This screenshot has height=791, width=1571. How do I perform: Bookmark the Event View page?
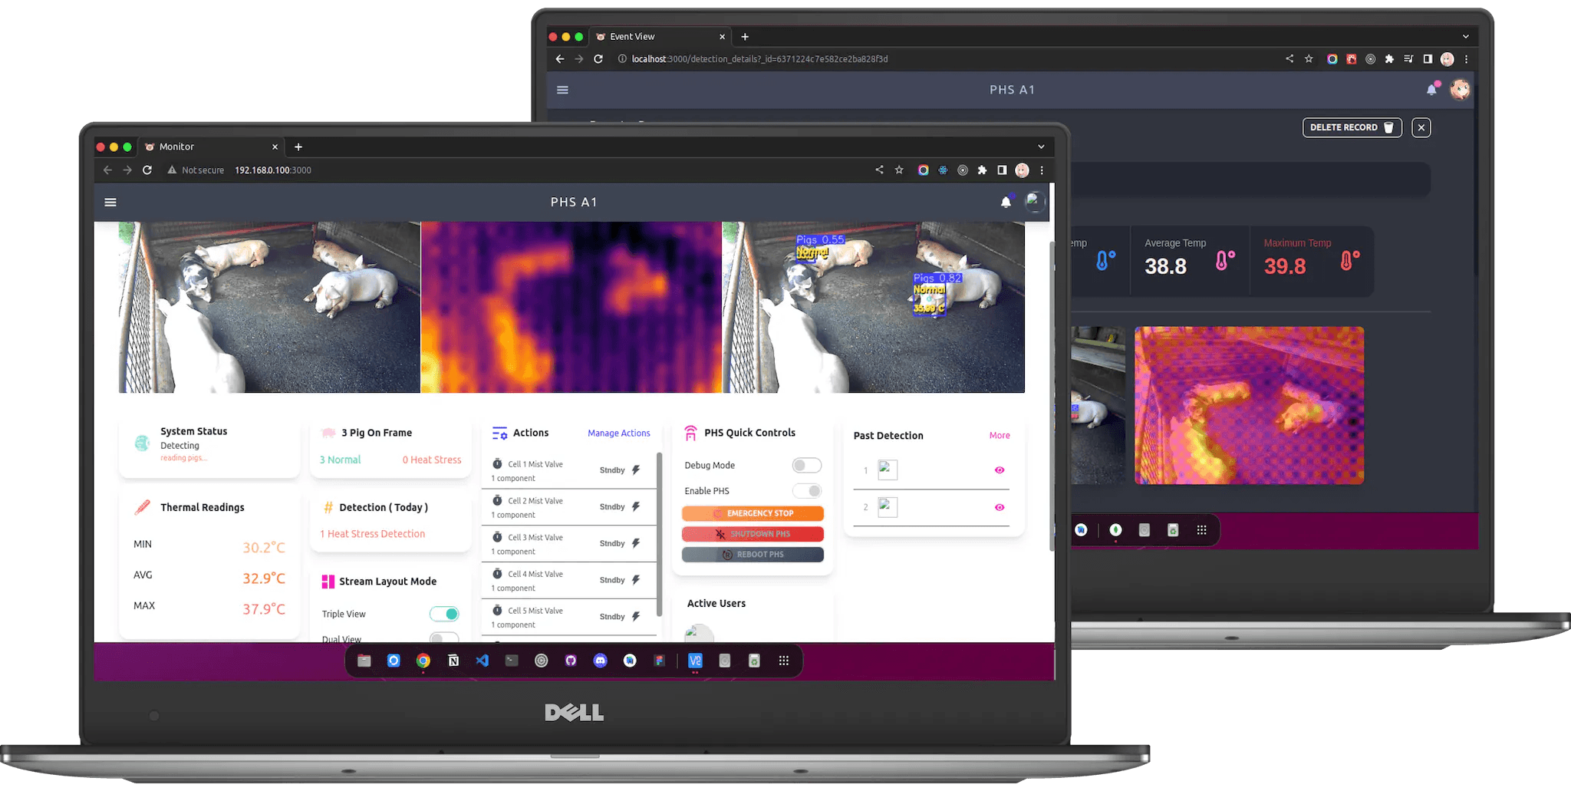(1309, 59)
